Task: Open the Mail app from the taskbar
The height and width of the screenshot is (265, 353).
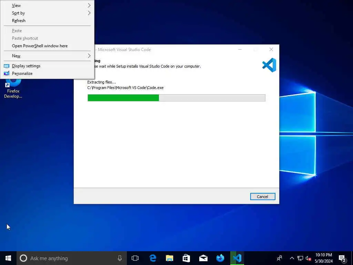Action: pyautogui.click(x=203, y=258)
